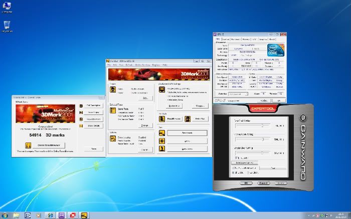Toggle the Link Clocks checkbox in Expertool
351x219 pixels.
pyautogui.click(x=236, y=157)
